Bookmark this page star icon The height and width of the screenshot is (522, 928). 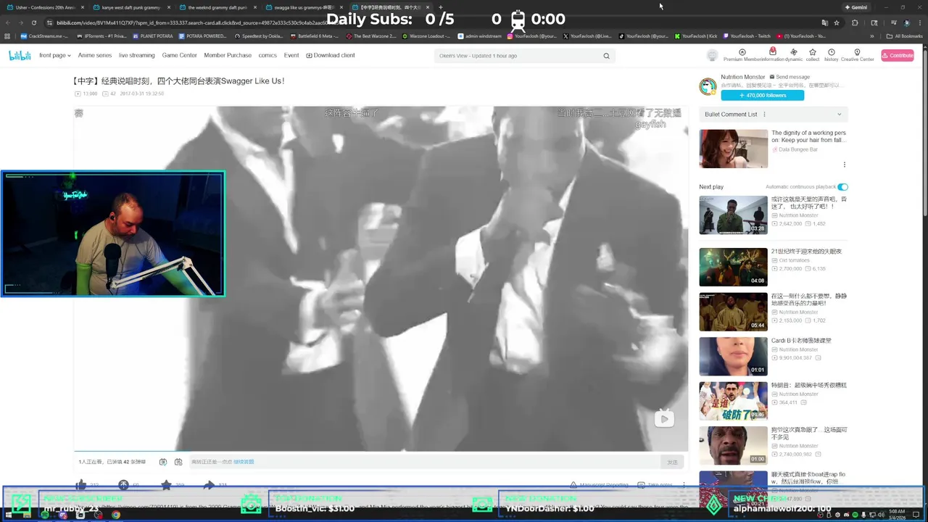(x=837, y=22)
